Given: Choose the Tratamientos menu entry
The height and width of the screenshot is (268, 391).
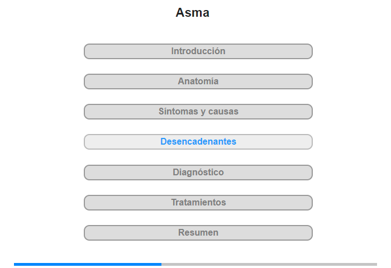Looking at the screenshot, I should pos(198,203).
